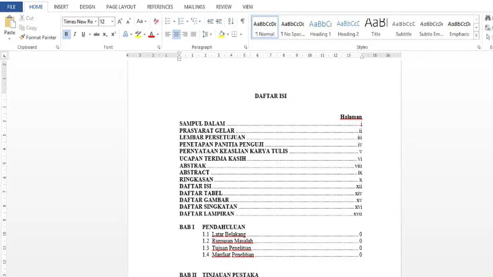
Task: Open Font dialog launcher
Action: tap(159, 47)
